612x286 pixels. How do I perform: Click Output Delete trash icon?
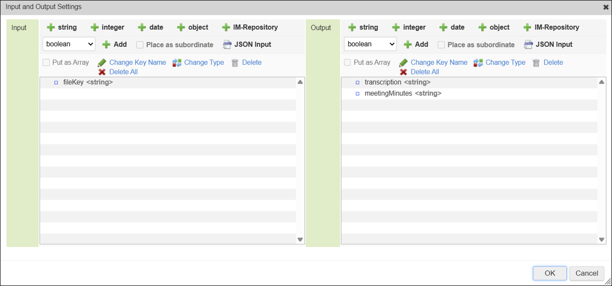[536, 63]
